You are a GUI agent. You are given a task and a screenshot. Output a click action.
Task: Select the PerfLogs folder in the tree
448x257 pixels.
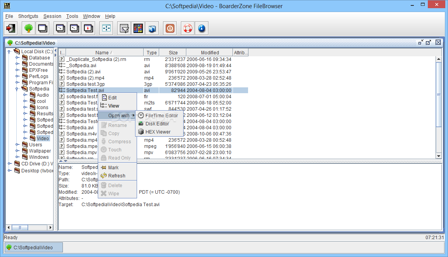tap(38, 76)
